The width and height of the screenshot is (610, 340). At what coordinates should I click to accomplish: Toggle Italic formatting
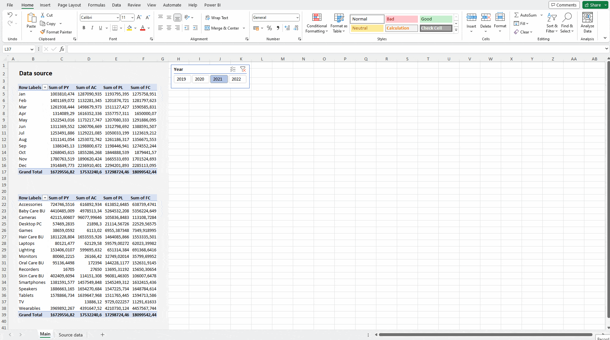click(92, 28)
